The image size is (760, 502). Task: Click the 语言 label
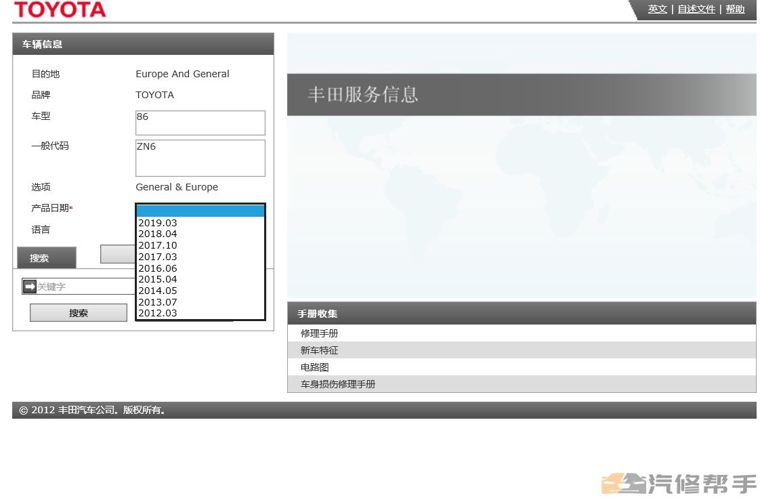point(41,230)
